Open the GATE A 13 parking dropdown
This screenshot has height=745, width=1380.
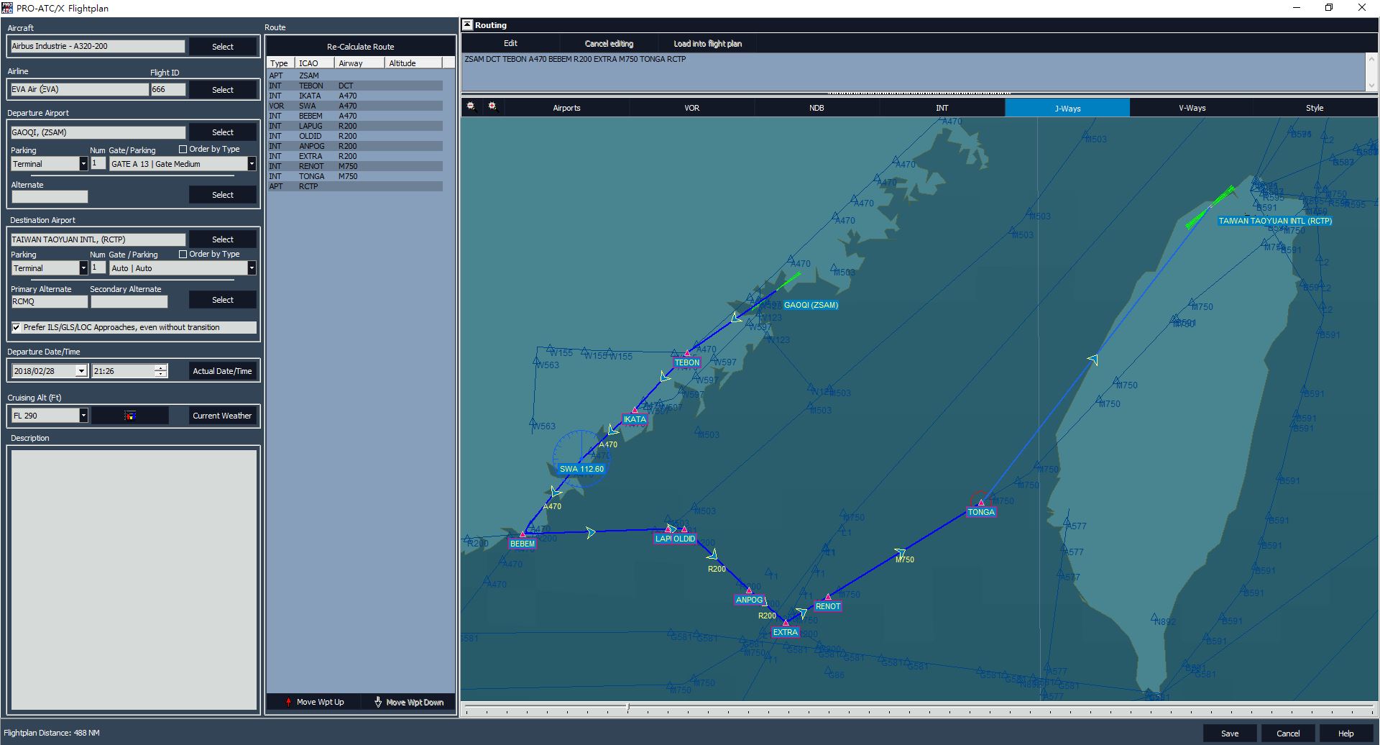point(252,164)
